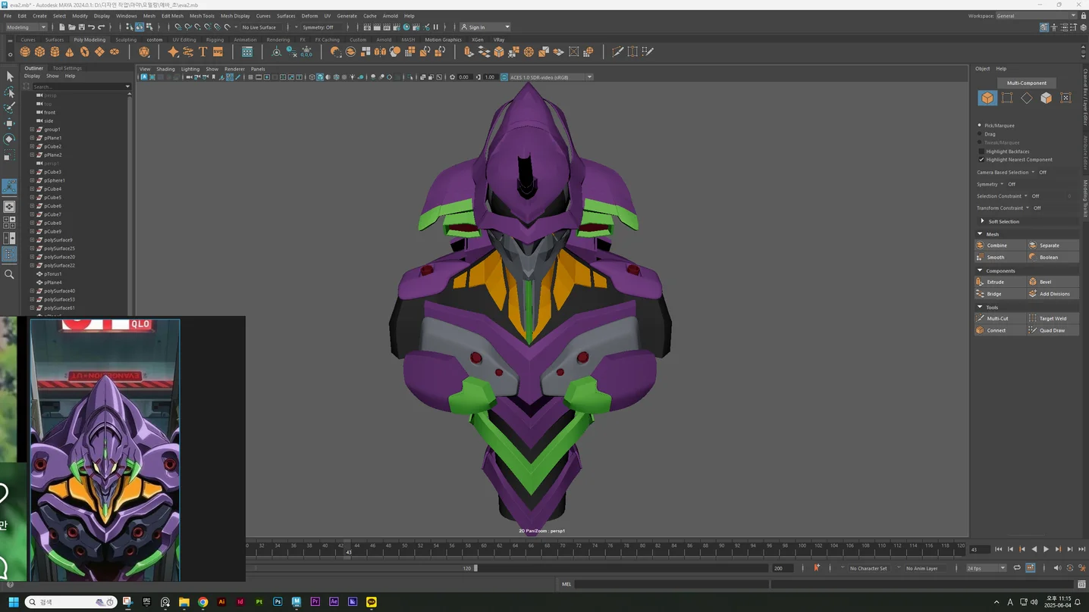Image resolution: width=1089 pixels, height=612 pixels.
Task: Click the SVG import shelf icon
Action: coord(218,52)
